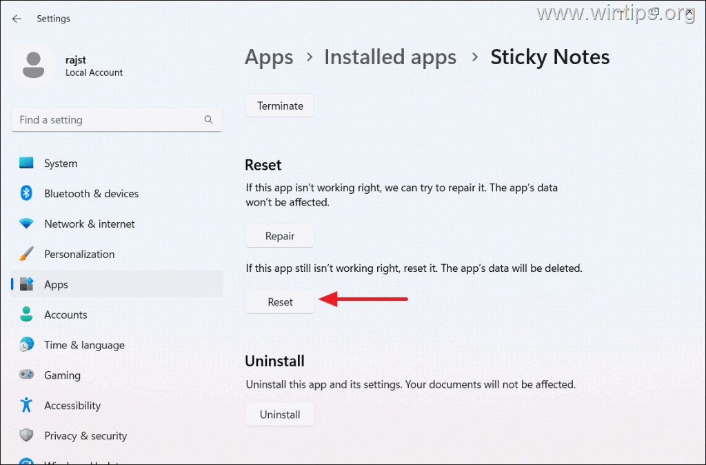Click the Repair button
This screenshot has height=465, width=706.
(280, 236)
